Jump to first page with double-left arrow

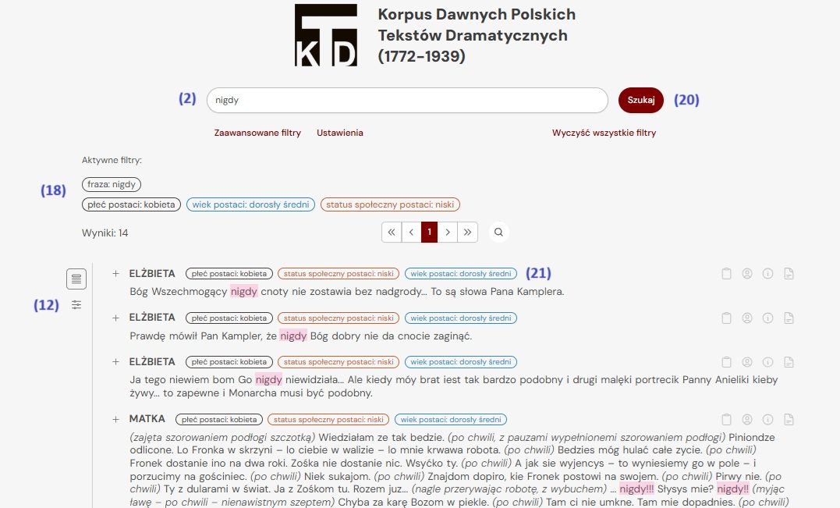[392, 232]
